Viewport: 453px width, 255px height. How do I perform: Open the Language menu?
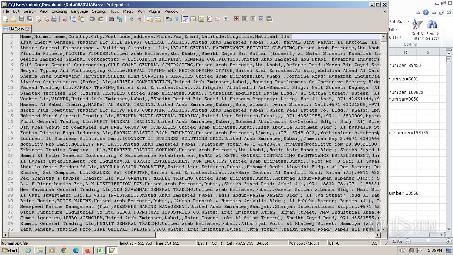pos(79,11)
